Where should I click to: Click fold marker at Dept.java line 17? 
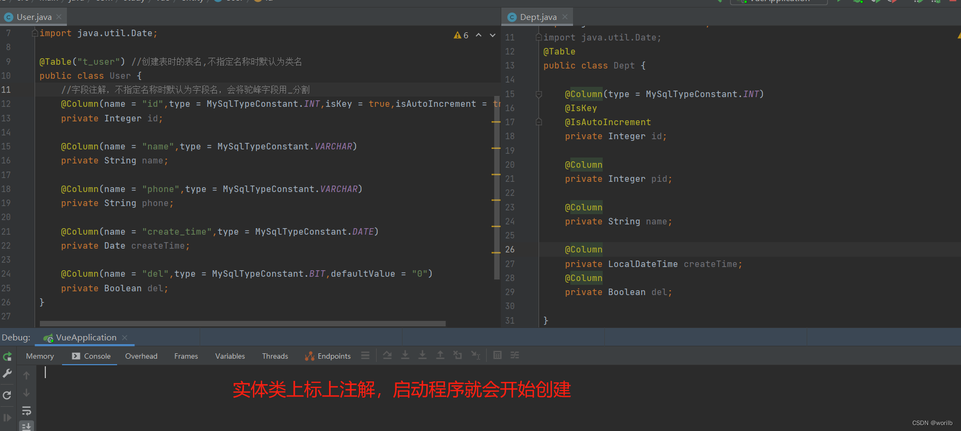click(539, 122)
